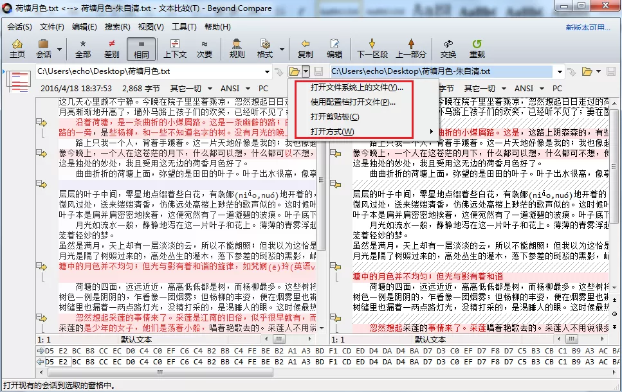Click copy-arrow beside 像今晚上 line in right pane
Screen dimensions: 622x392
[336, 153]
